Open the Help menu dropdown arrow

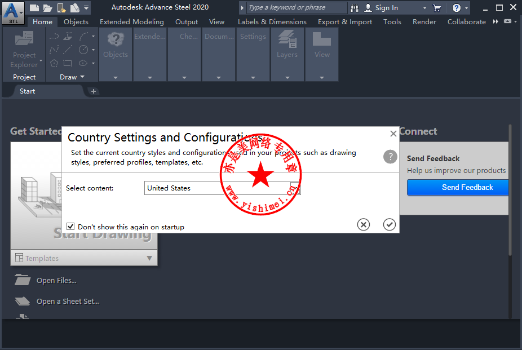pyautogui.click(x=466, y=8)
